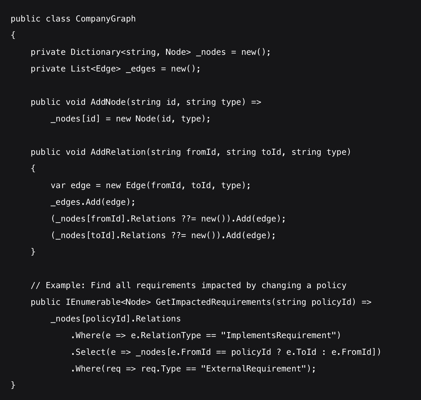Click the CompanyGraph class name
This screenshot has width=421, height=400.
tap(105, 19)
